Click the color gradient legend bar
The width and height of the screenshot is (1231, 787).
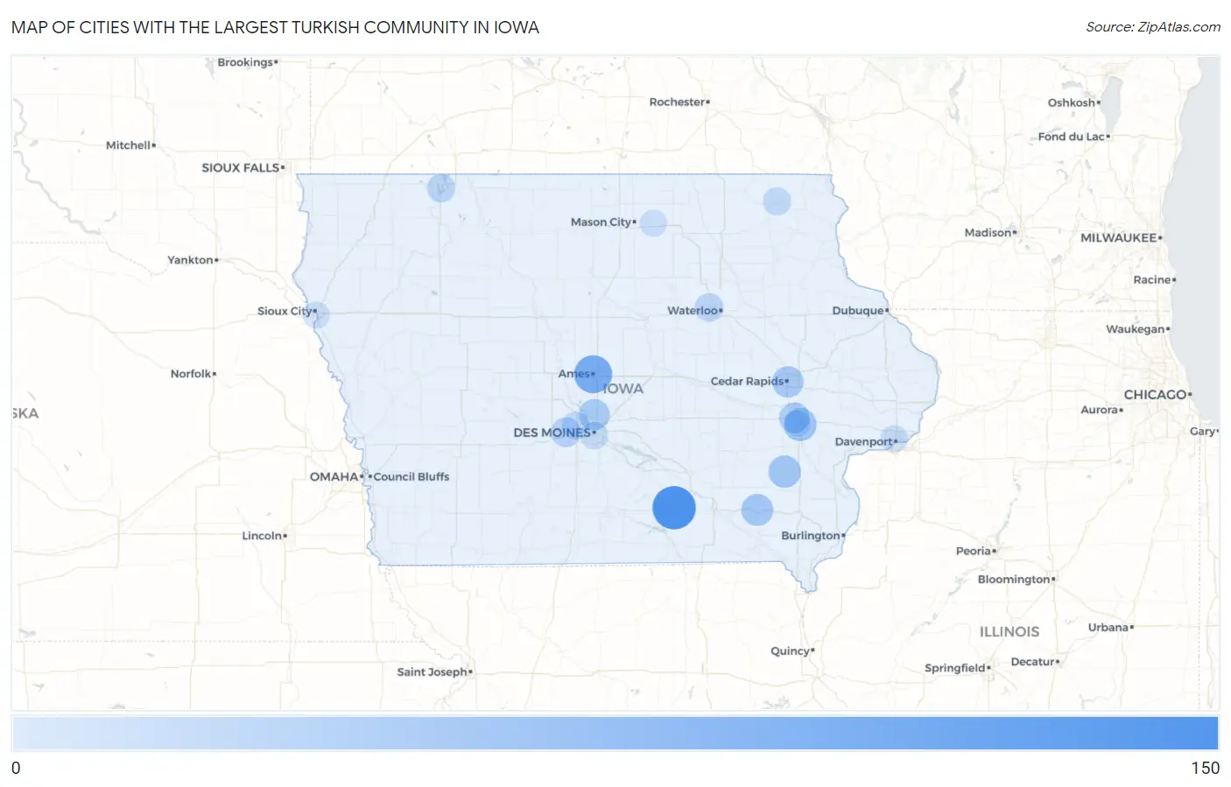pyautogui.click(x=615, y=733)
